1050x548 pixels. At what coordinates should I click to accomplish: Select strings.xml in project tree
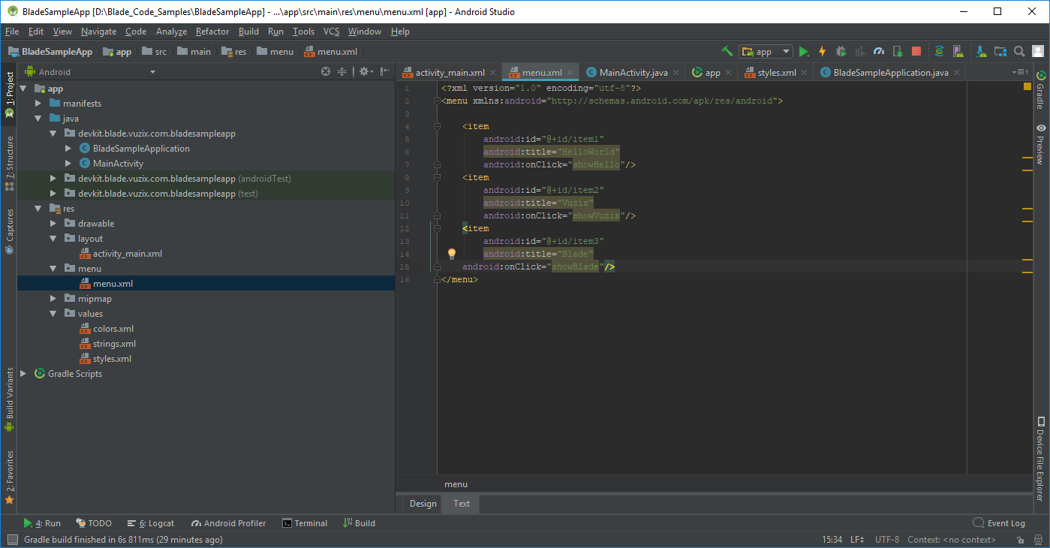114,344
